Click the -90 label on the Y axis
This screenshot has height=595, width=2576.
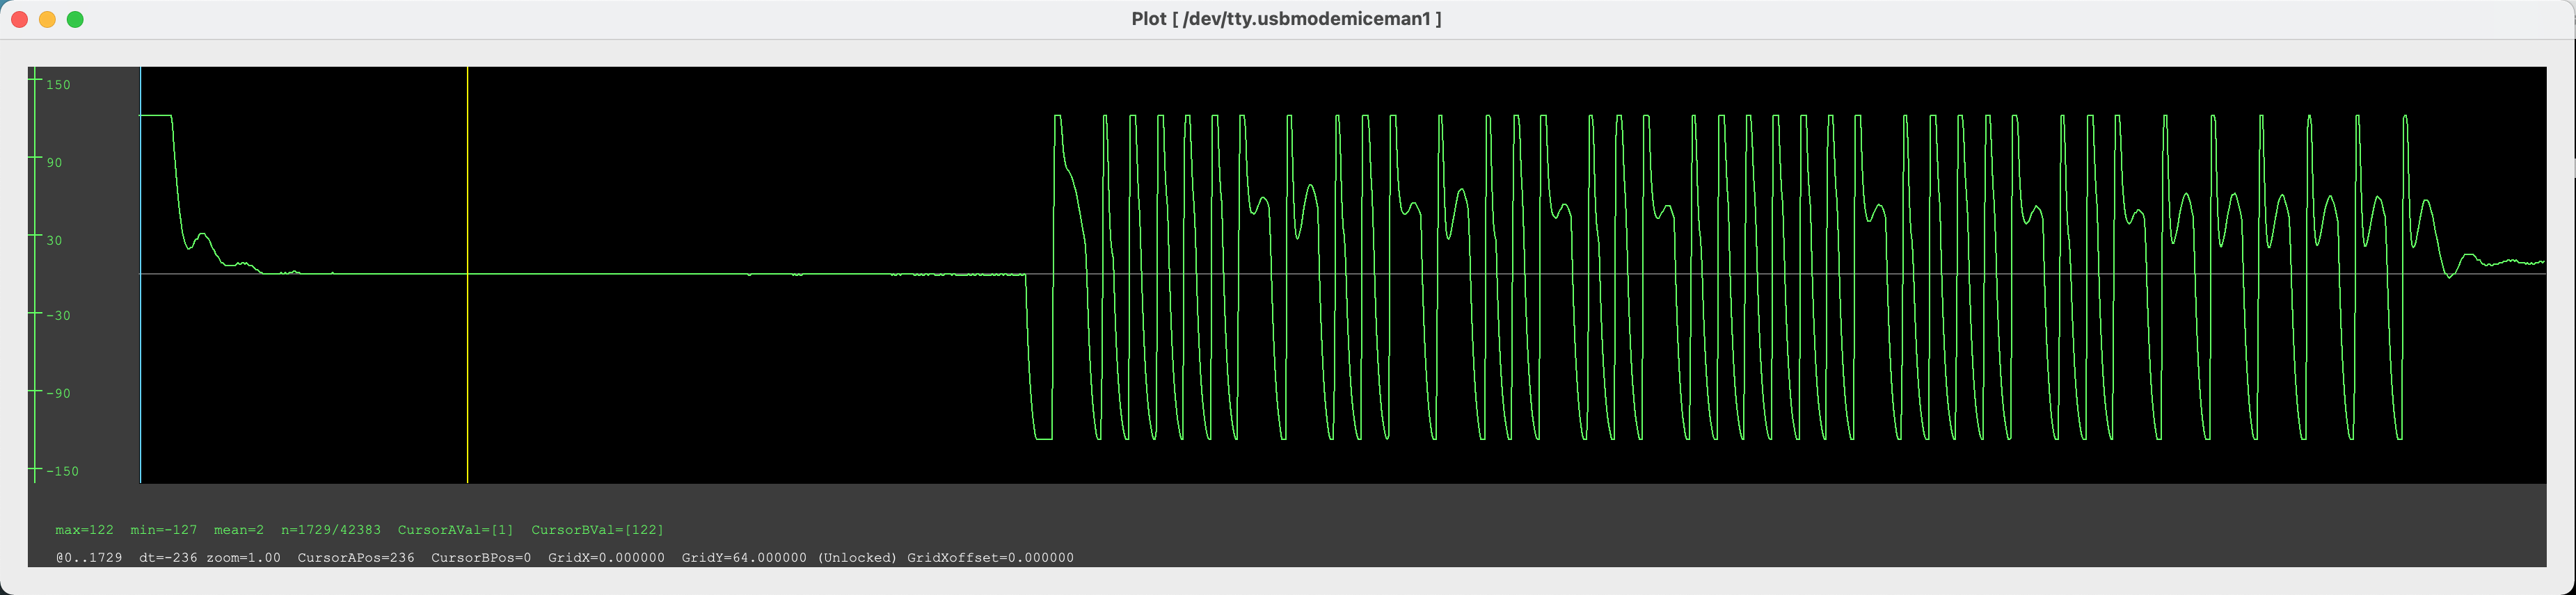coord(58,393)
